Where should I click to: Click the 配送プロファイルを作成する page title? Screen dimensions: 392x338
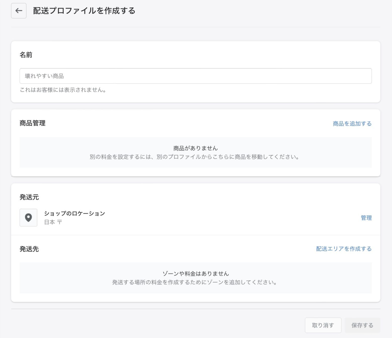(84, 11)
